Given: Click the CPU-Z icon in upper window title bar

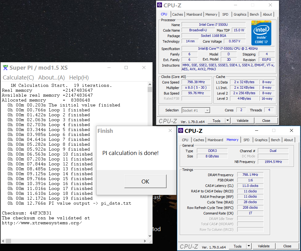Looking at the screenshot, I should [160, 5].
